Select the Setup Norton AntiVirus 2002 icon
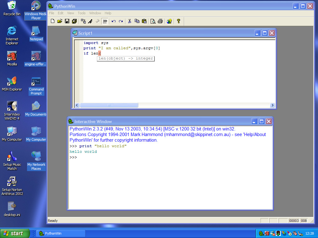This screenshot has height=238, width=318. pos(12,186)
